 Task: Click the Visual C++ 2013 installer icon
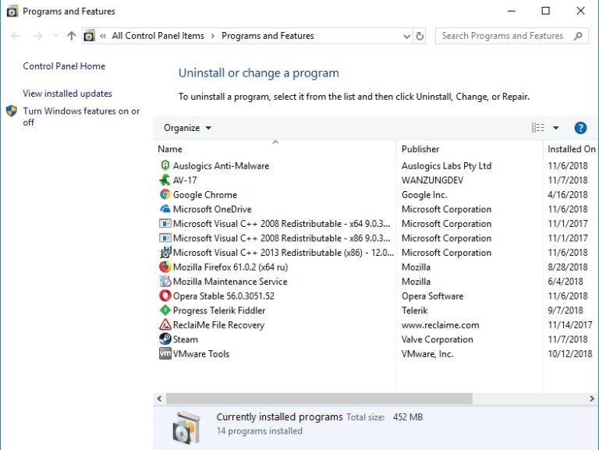click(x=165, y=252)
